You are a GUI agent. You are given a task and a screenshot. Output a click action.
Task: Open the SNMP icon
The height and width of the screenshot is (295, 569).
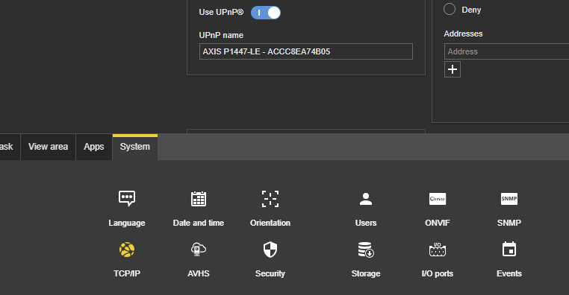pyautogui.click(x=509, y=199)
